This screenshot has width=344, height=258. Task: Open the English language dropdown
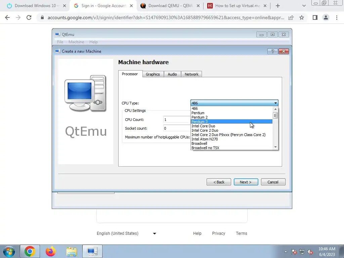[x=127, y=233]
